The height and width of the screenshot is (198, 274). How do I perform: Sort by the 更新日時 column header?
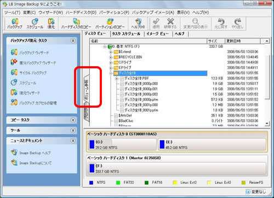(243, 41)
